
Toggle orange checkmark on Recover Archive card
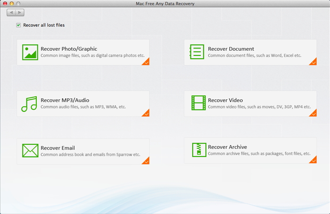click(313, 160)
